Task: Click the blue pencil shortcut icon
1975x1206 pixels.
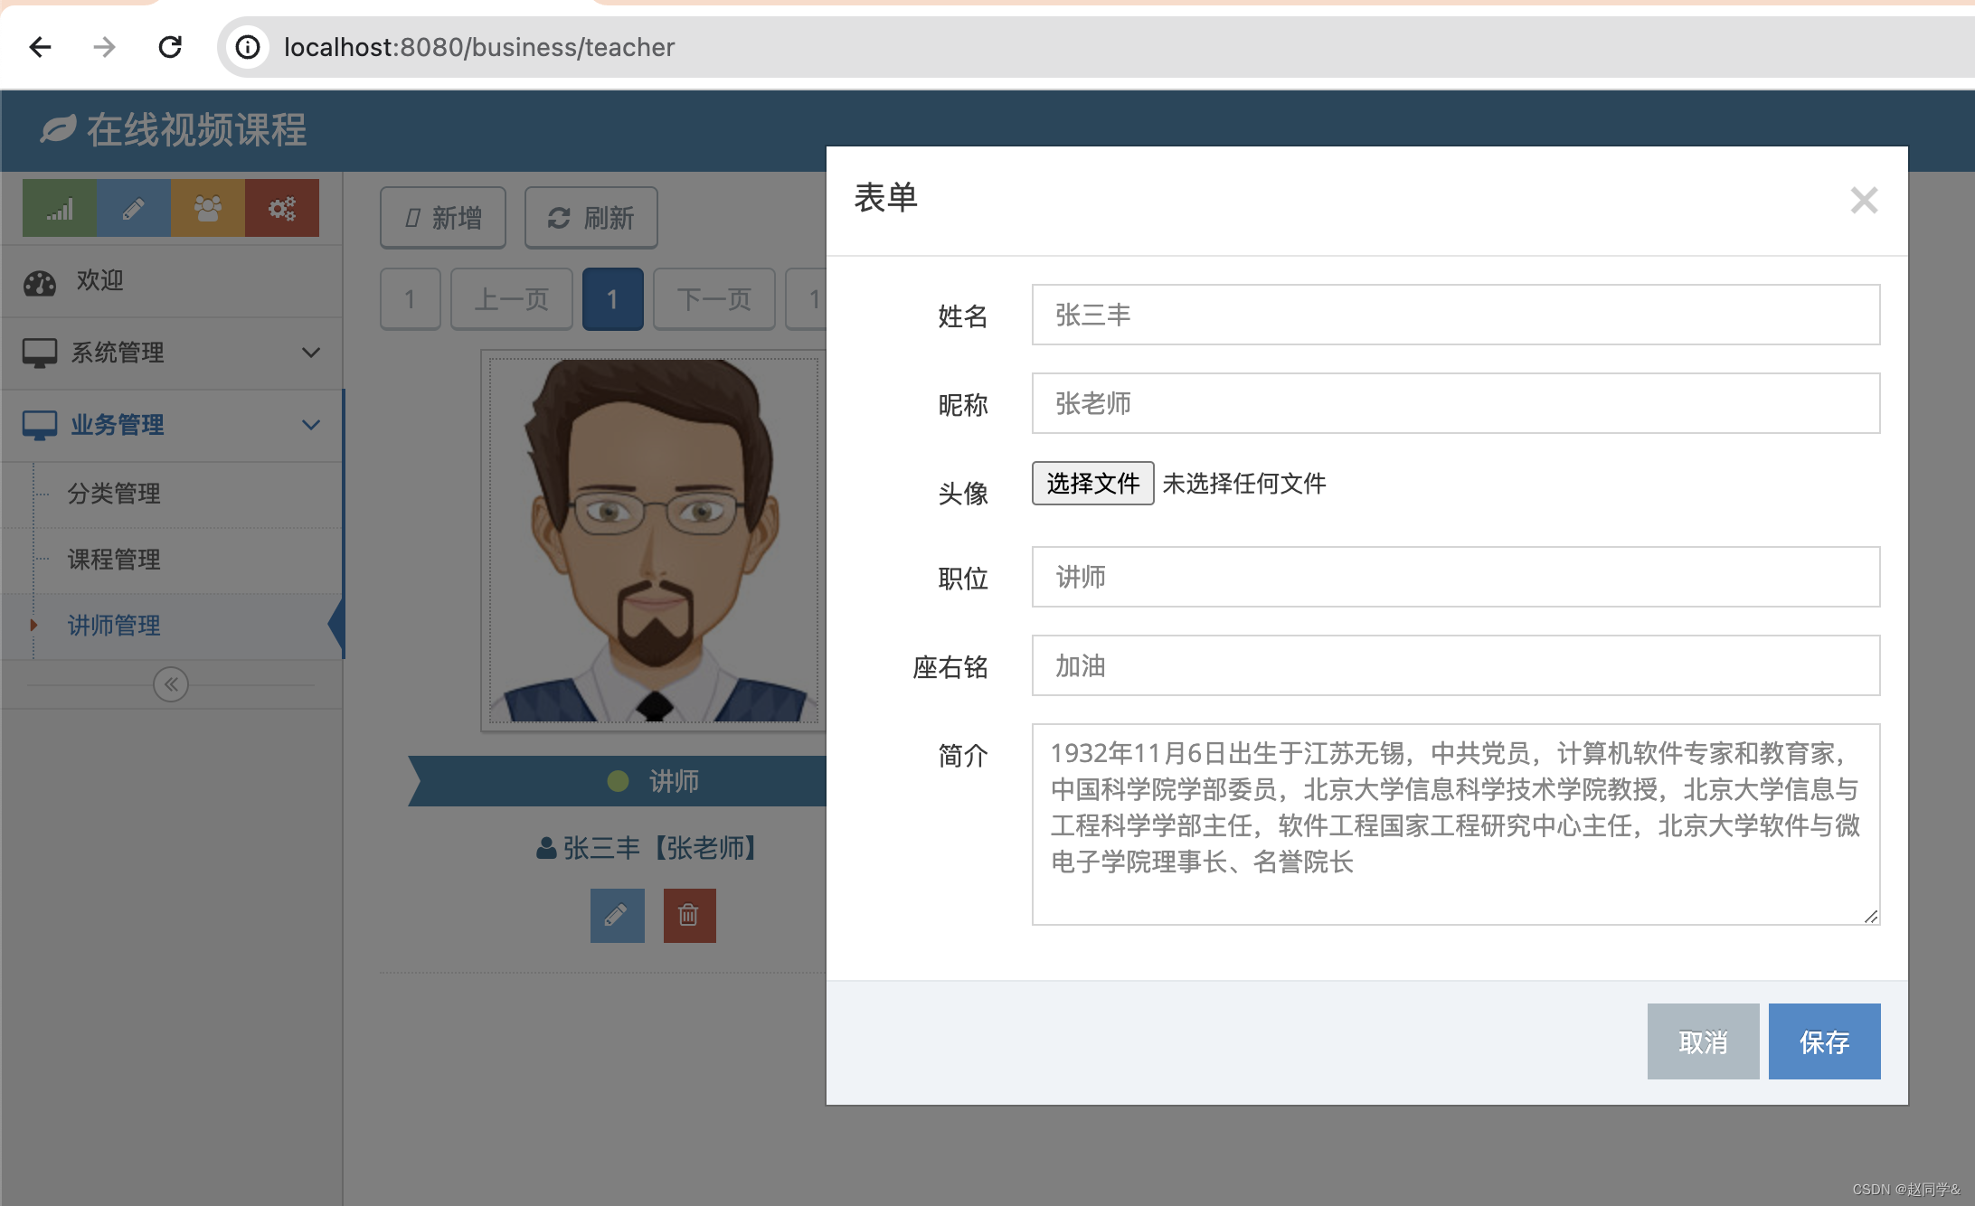Action: (x=134, y=209)
